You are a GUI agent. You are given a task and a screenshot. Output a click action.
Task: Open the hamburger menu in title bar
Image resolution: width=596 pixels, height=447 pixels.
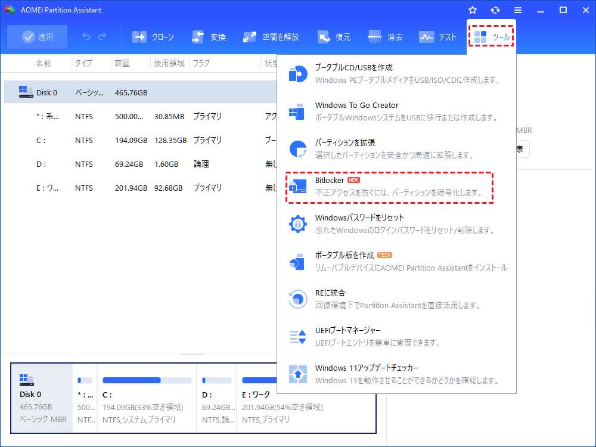click(x=518, y=10)
